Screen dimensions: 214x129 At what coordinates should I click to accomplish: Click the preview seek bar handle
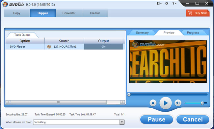click(129, 95)
